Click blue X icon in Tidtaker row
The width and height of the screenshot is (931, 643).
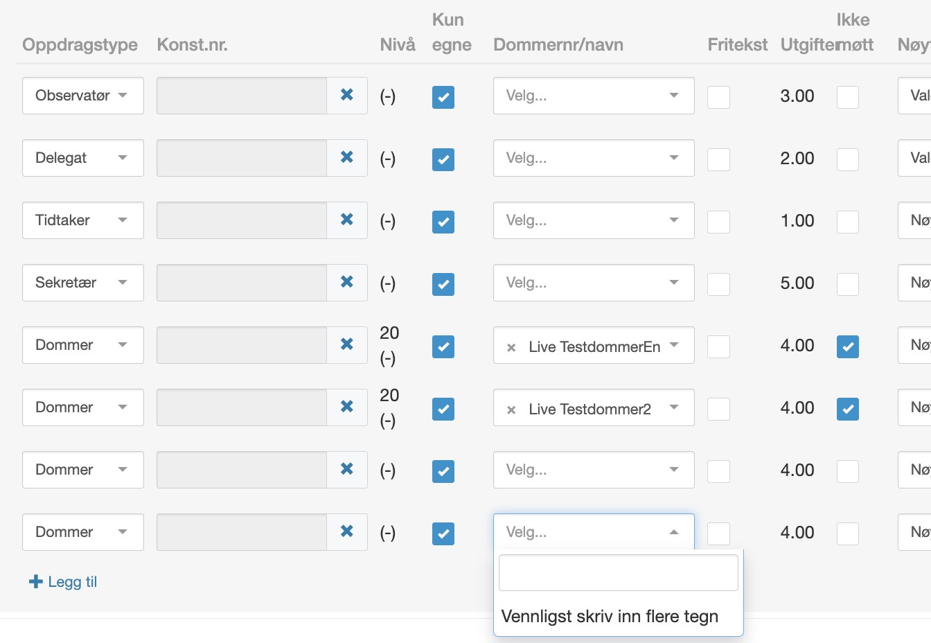point(347,220)
